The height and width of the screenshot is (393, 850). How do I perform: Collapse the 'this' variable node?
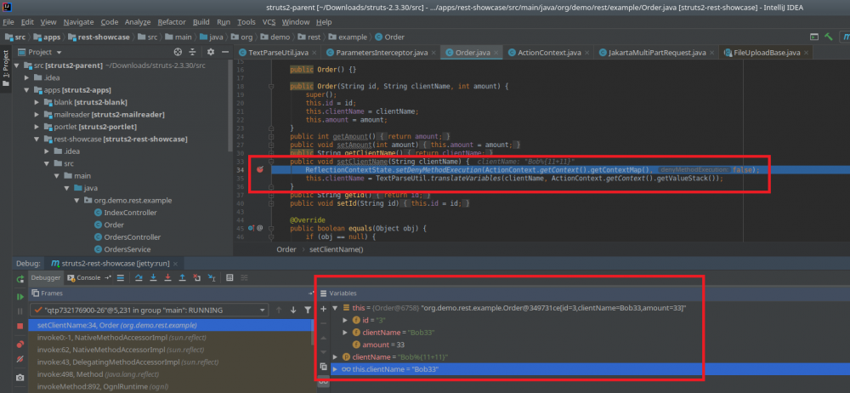(334, 307)
